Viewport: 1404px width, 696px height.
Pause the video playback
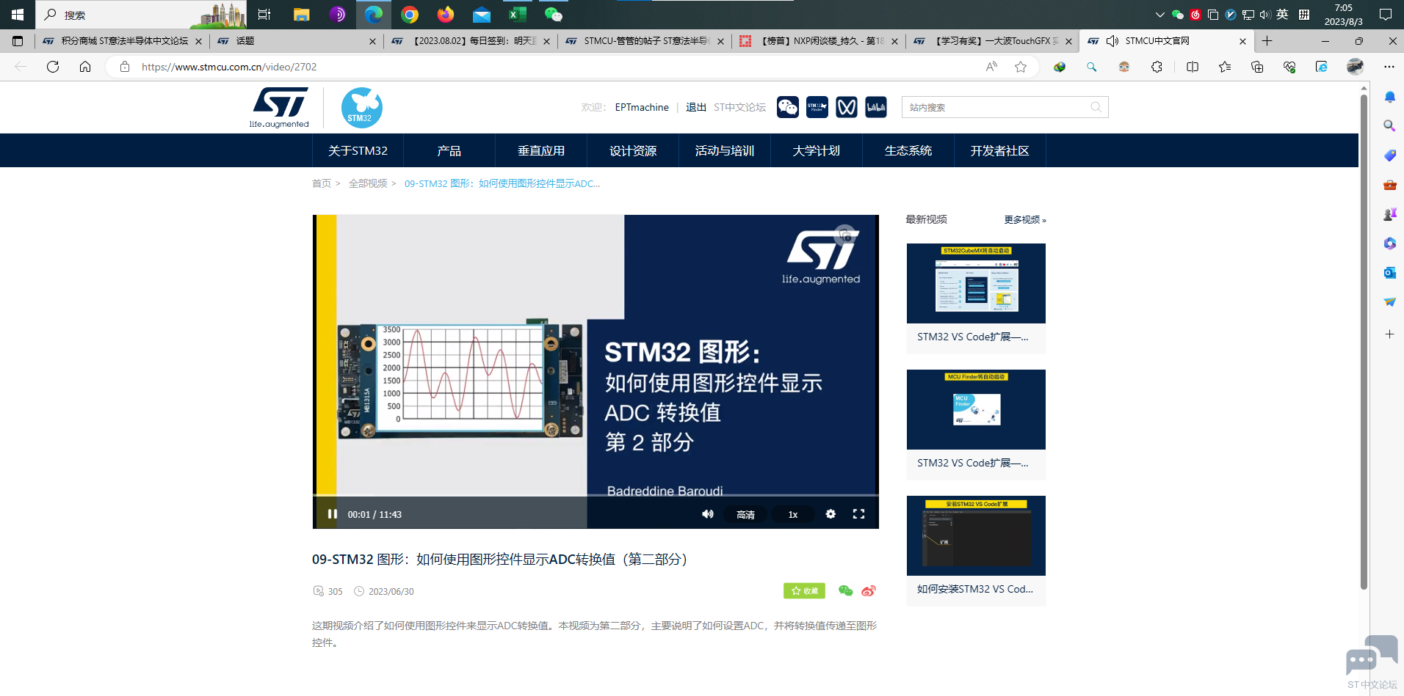click(x=332, y=514)
